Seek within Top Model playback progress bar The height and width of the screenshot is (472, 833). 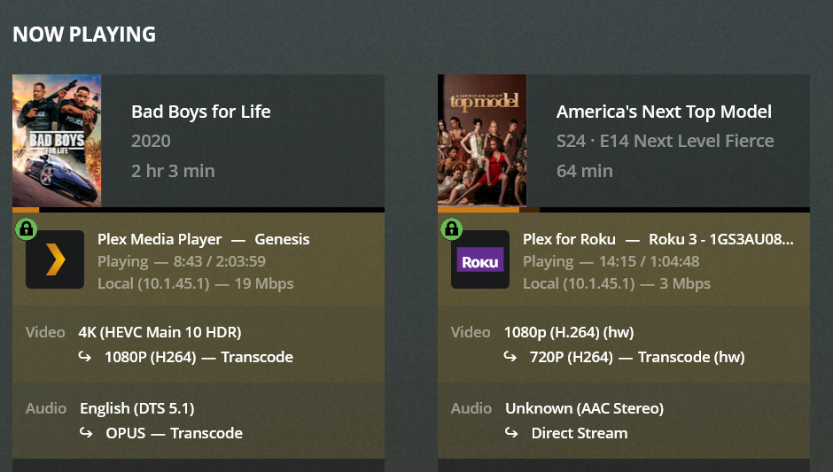pyautogui.click(x=624, y=210)
